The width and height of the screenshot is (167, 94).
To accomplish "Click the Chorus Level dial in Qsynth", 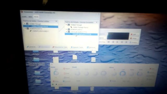I will pyautogui.click(x=122, y=73).
